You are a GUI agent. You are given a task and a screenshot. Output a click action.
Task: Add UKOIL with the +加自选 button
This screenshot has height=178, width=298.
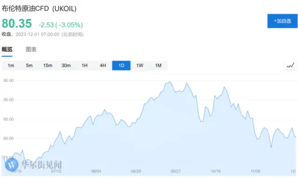tap(283, 21)
